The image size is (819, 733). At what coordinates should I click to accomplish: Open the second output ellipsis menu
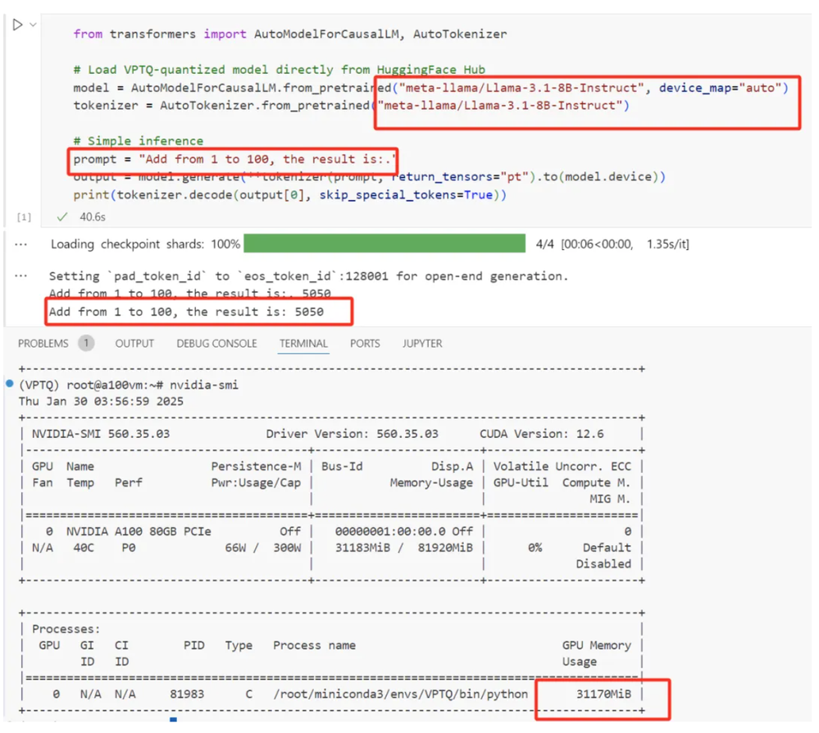pos(20,275)
